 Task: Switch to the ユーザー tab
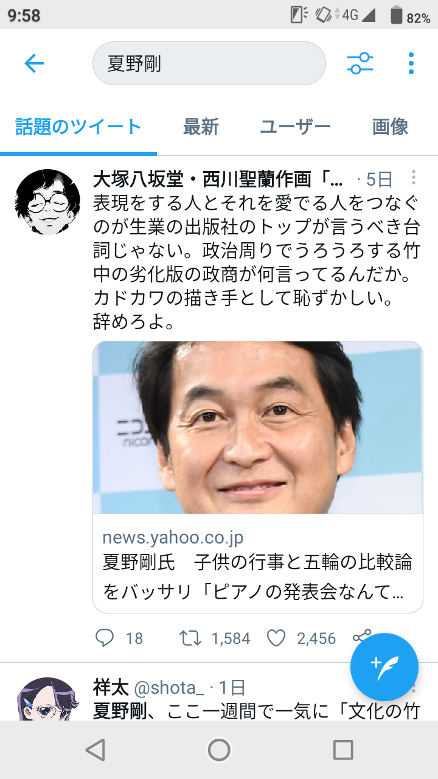(x=296, y=127)
